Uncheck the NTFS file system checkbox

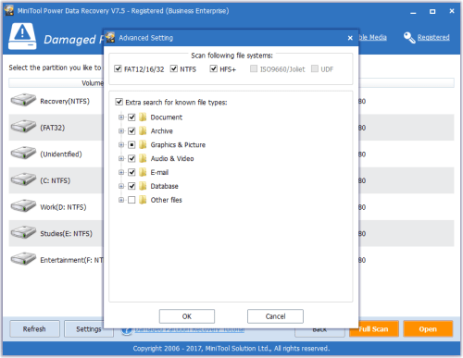174,68
